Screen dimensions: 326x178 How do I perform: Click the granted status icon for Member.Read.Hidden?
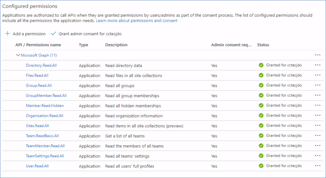(261, 106)
